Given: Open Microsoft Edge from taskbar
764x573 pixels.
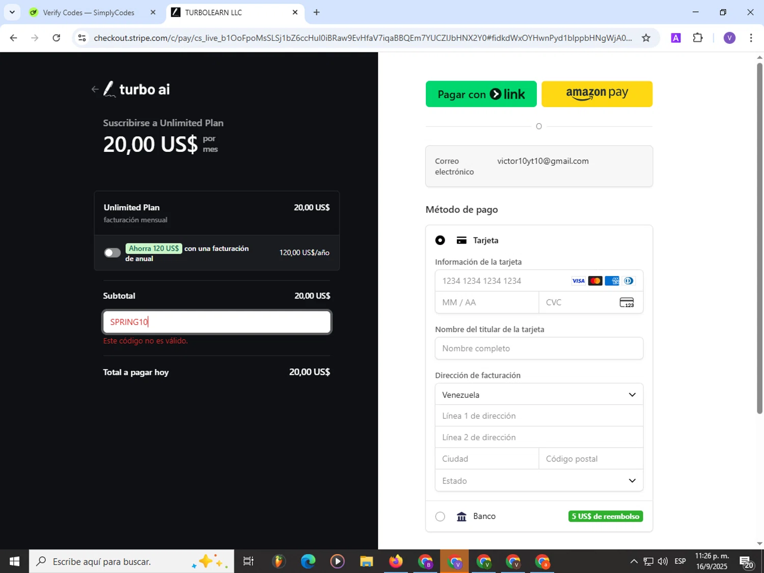Looking at the screenshot, I should 308,561.
